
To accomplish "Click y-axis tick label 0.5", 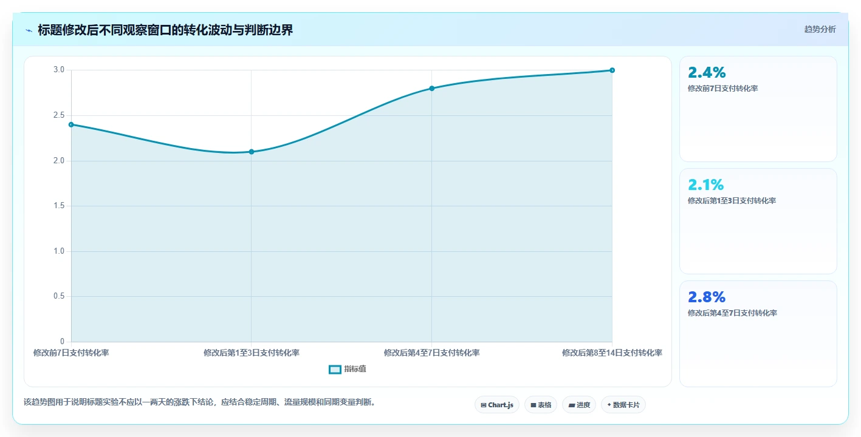I will [59, 297].
